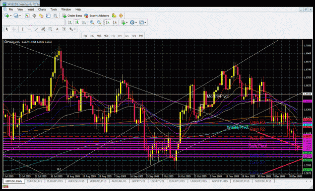This screenshot has height=191, width=315.
Task: Open the Help menu
Action: click(78, 10)
